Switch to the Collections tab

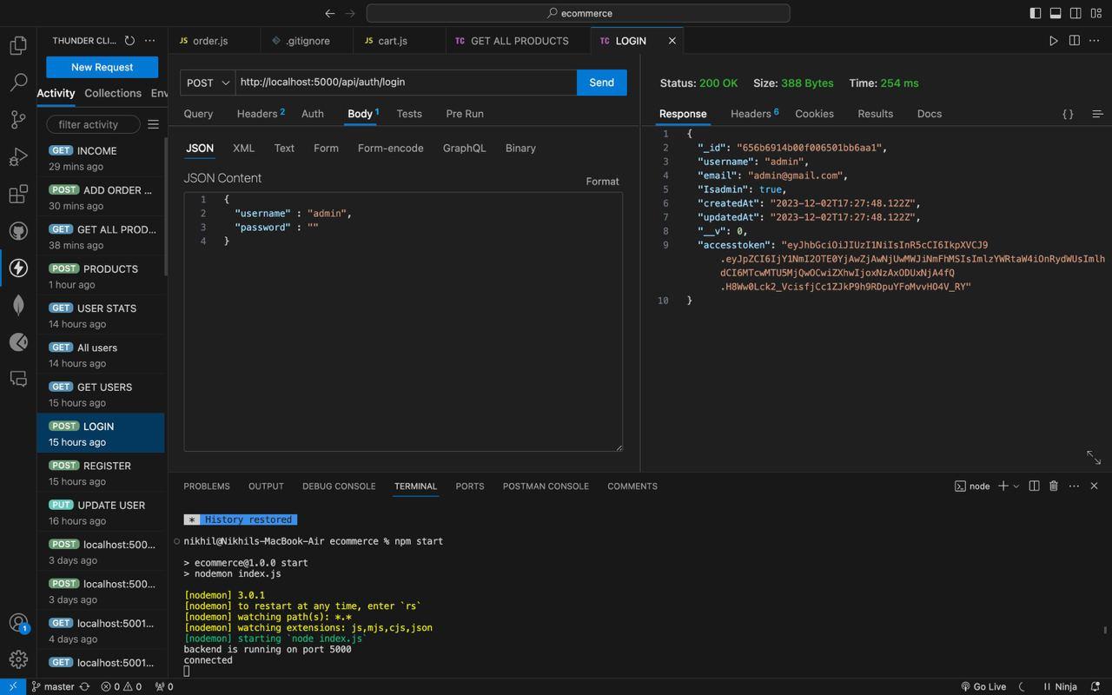(113, 93)
